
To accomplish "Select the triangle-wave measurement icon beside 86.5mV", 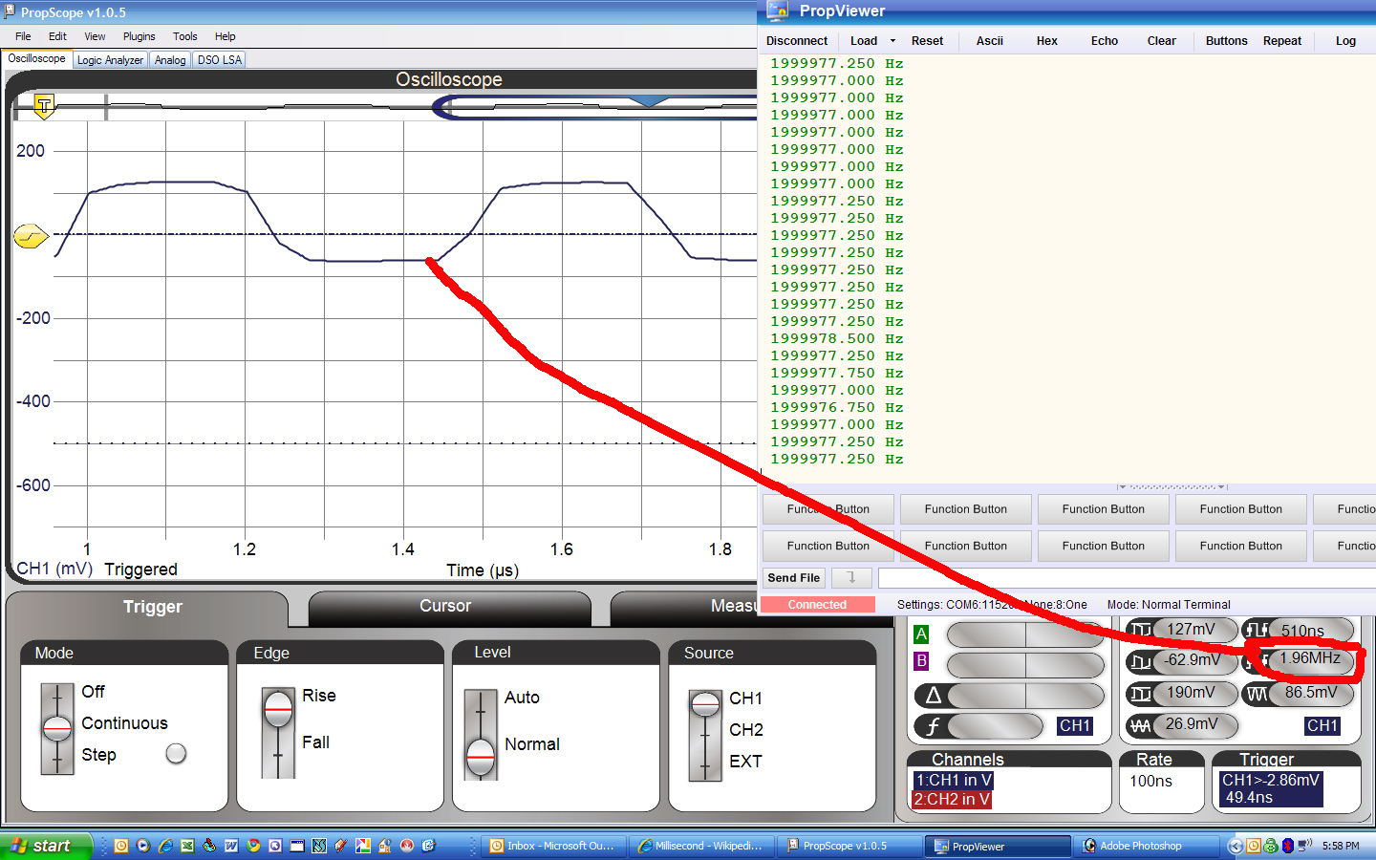I will [1259, 694].
